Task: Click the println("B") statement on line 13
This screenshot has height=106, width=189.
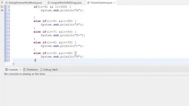Action: point(62,25)
